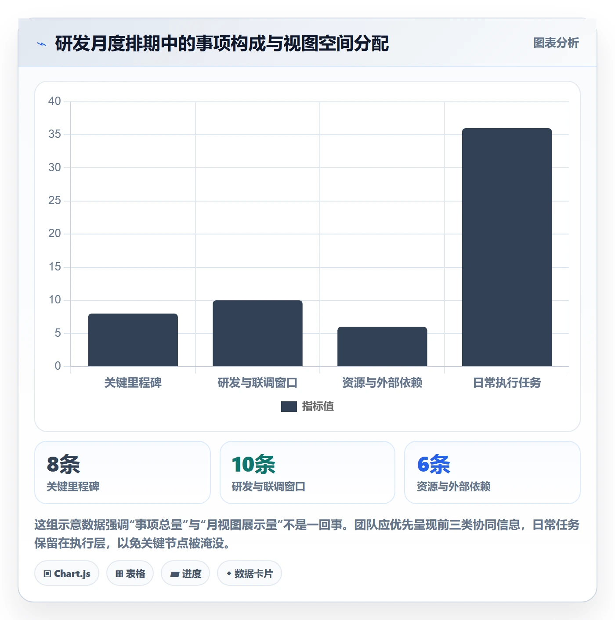Viewport: 615px width, 620px height.
Task: Open the 8条 关键里程碑 data card
Action: (x=123, y=472)
